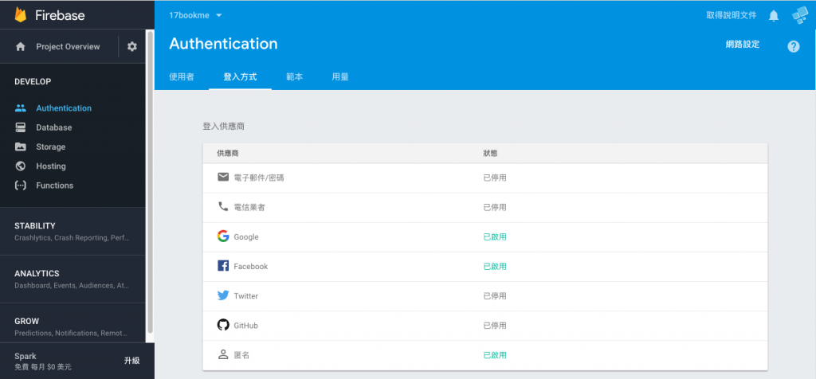Click Google's 已啟用 status

[x=495, y=237]
